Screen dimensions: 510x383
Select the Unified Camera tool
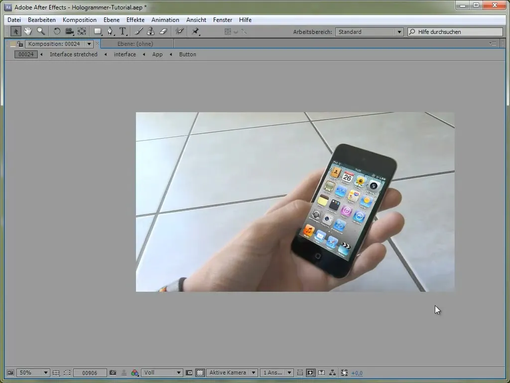coord(69,31)
